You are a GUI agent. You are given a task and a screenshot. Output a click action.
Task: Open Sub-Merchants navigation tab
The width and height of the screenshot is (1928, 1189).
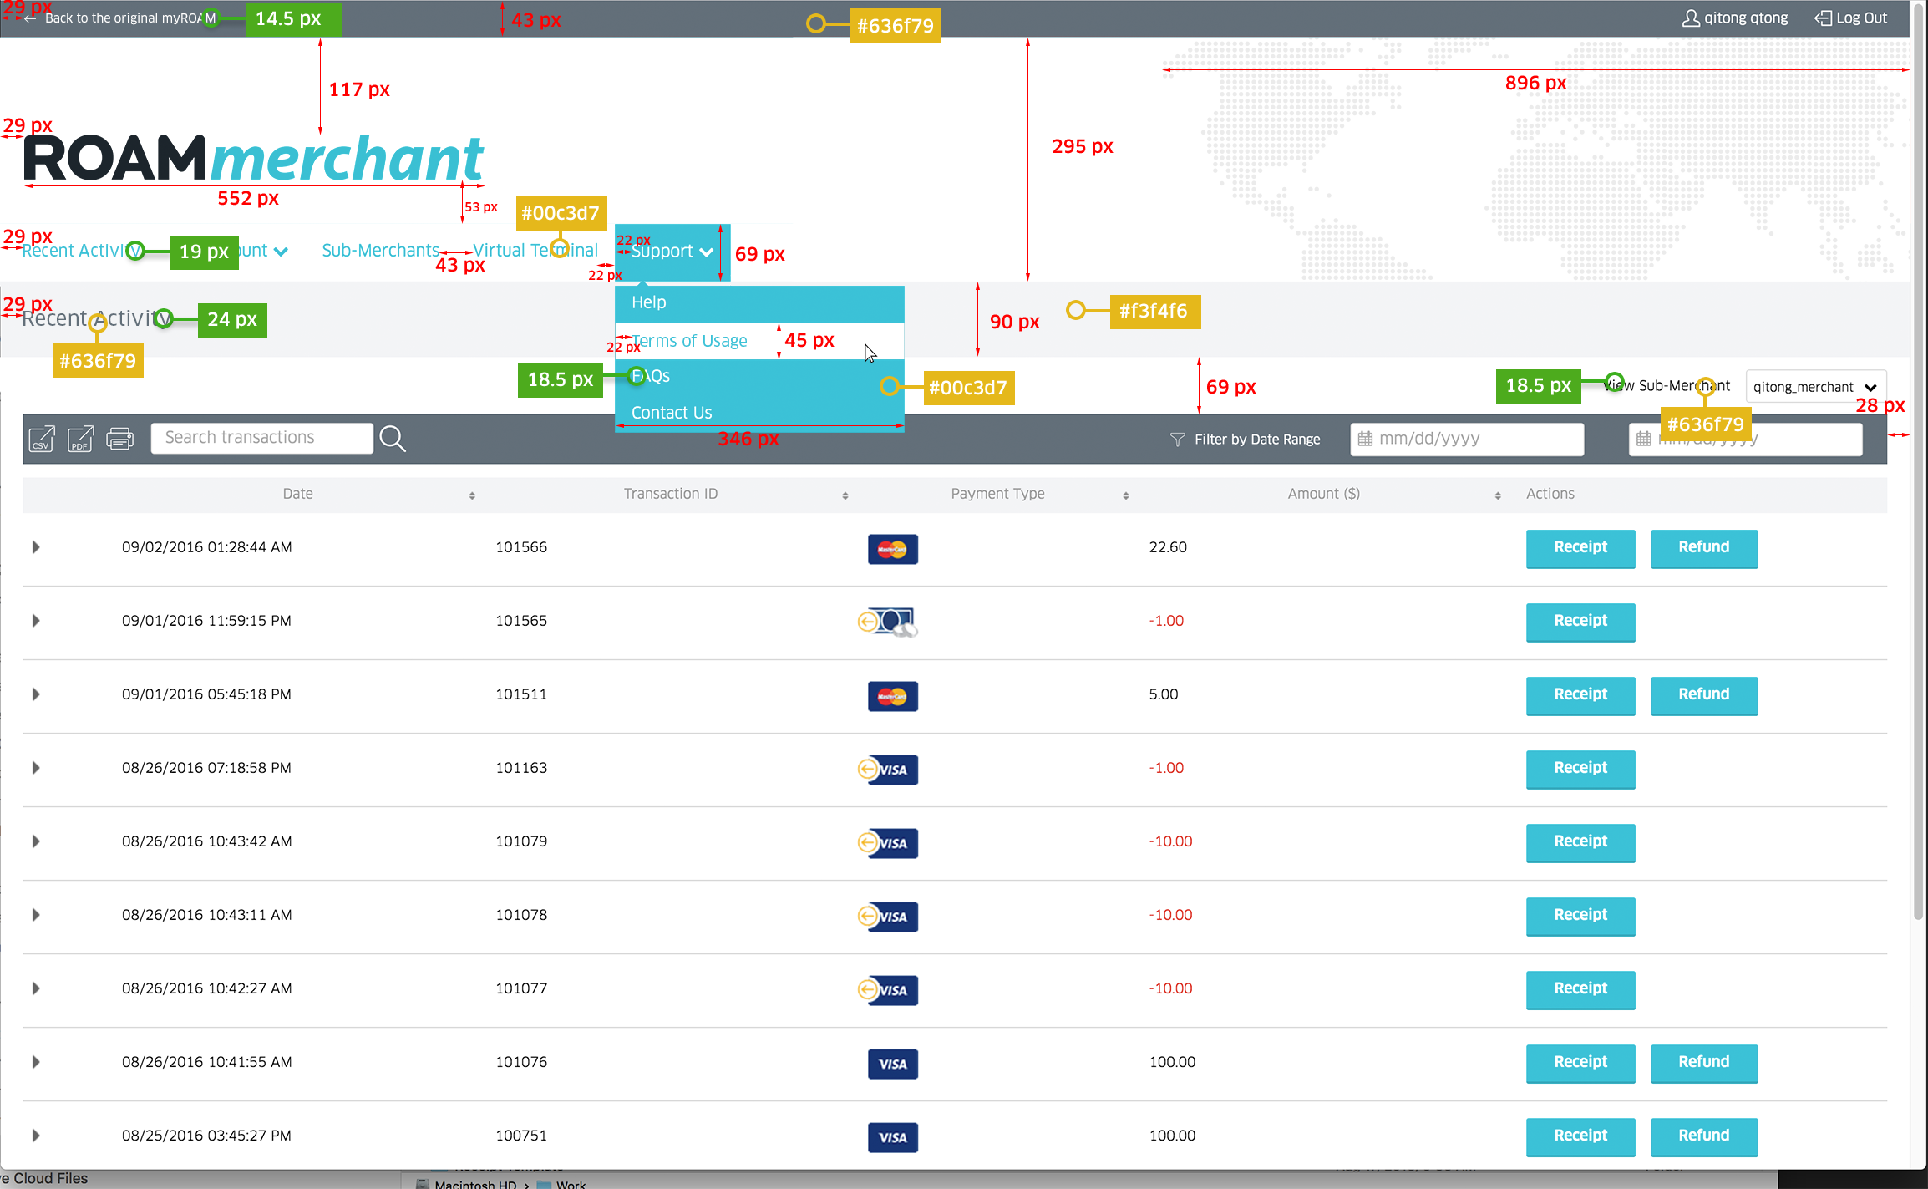coord(381,251)
